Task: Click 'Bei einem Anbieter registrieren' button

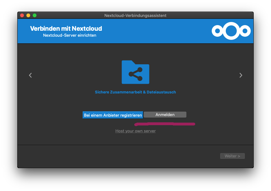Action: click(x=113, y=115)
